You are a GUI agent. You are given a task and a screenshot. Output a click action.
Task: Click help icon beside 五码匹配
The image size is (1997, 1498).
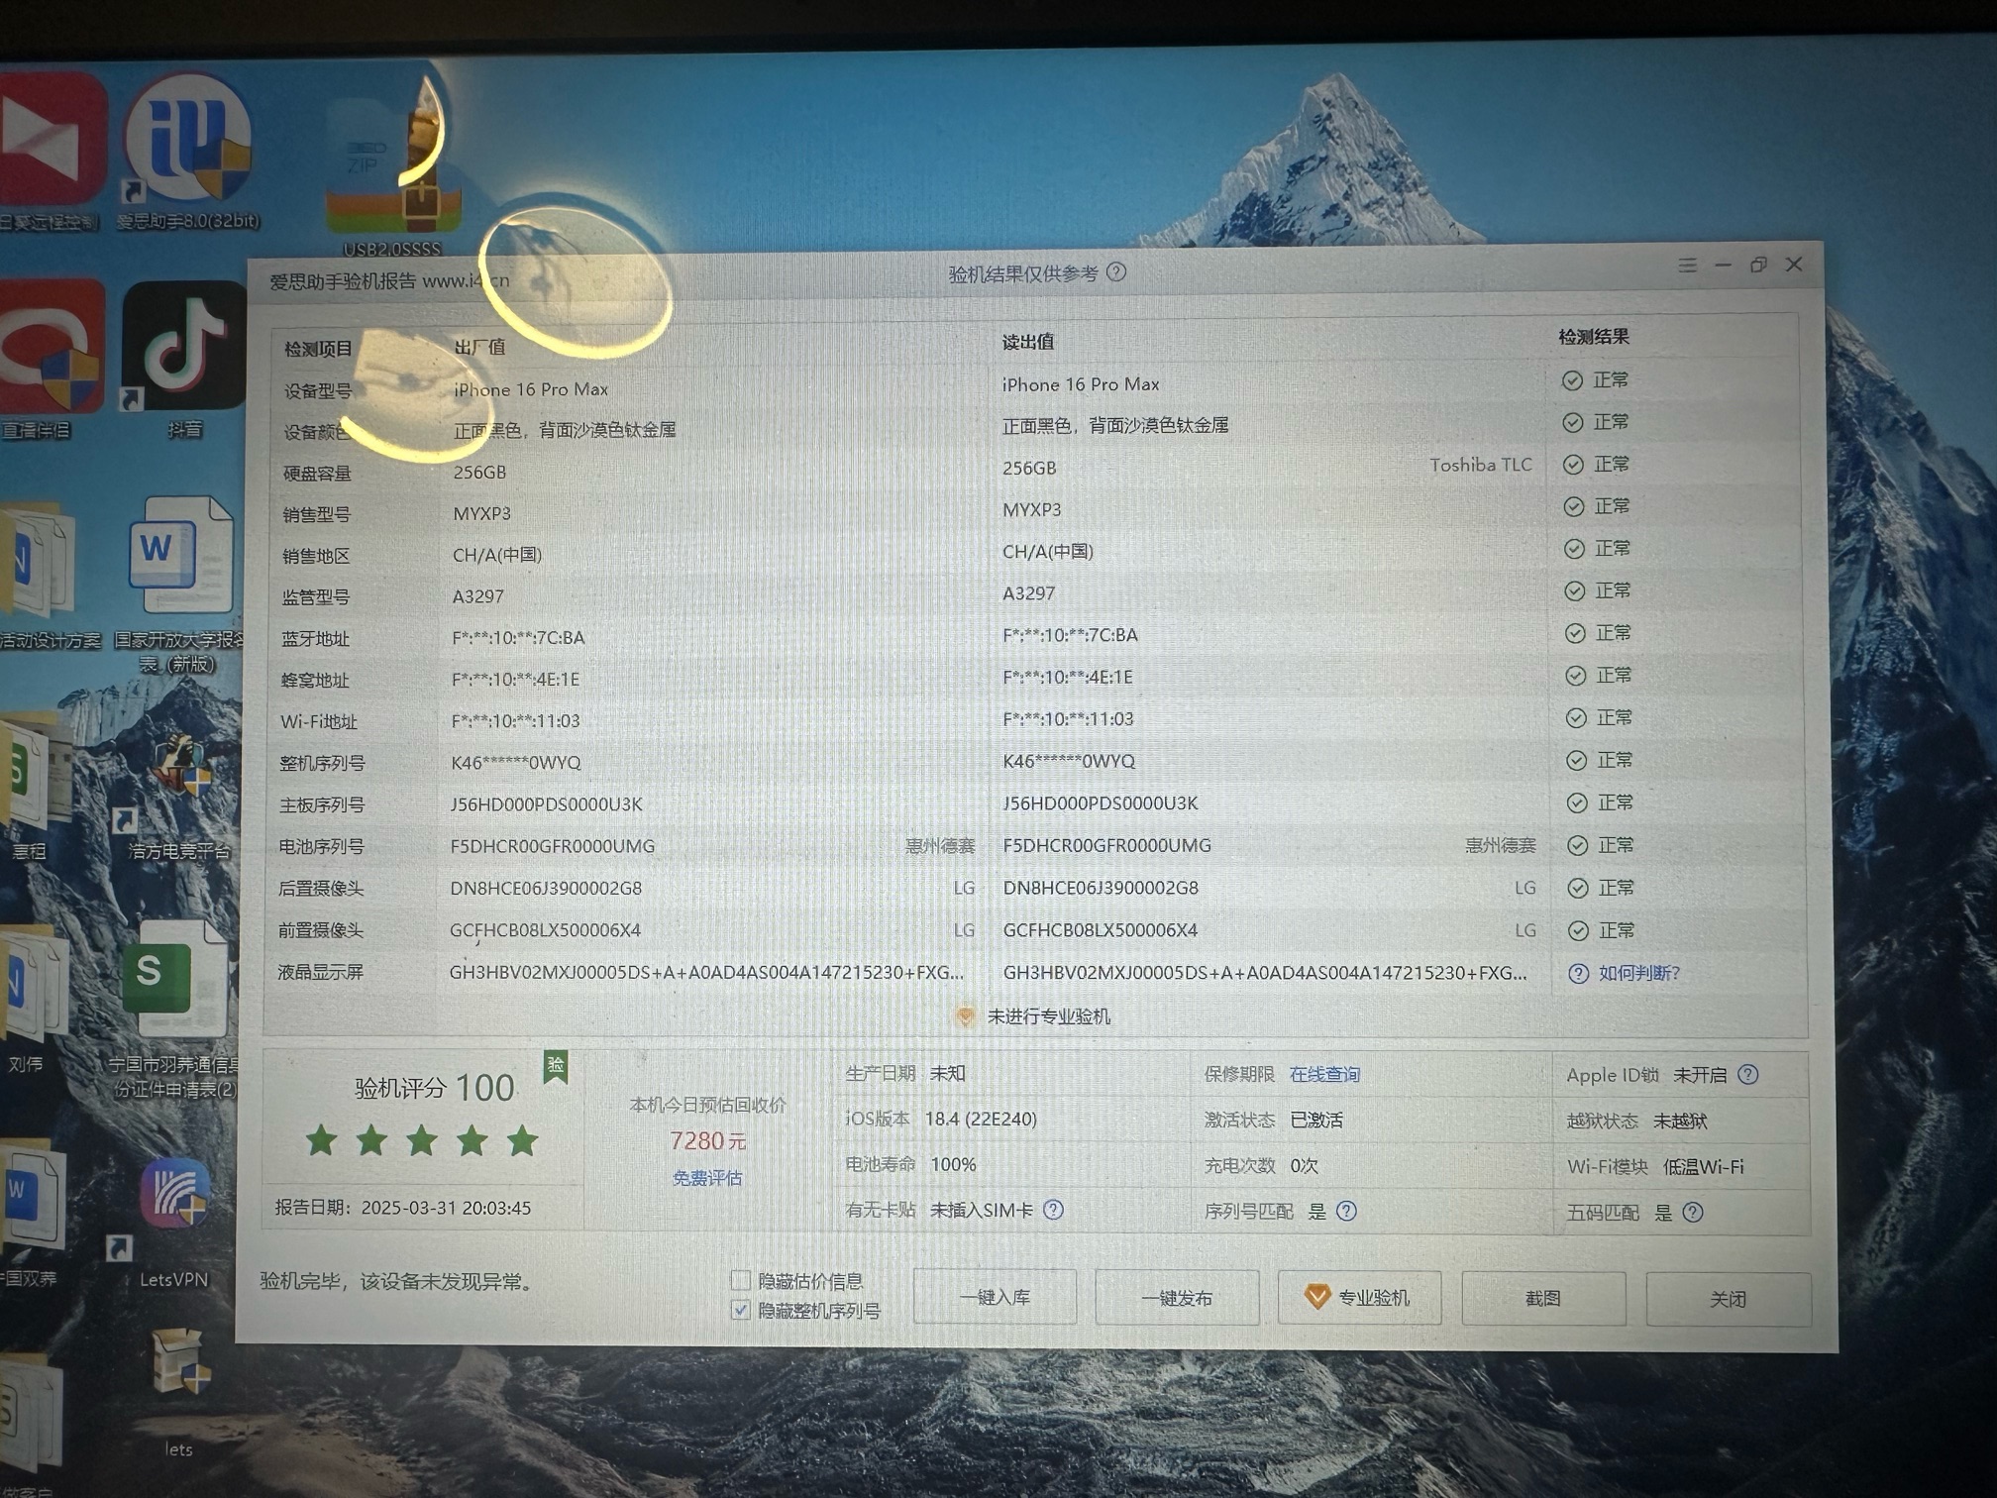(x=1693, y=1213)
